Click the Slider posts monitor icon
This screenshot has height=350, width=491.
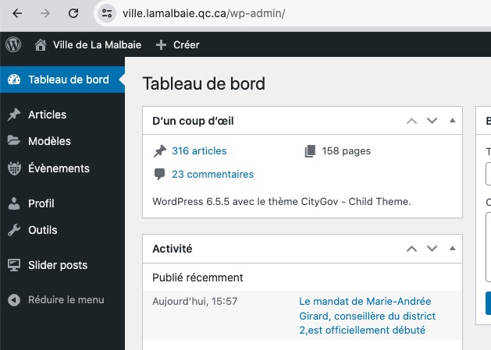point(14,265)
